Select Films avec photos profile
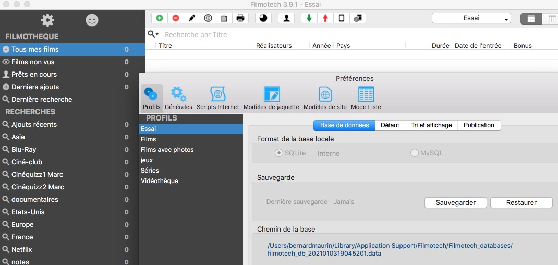This screenshot has width=558, height=265. coord(167,150)
